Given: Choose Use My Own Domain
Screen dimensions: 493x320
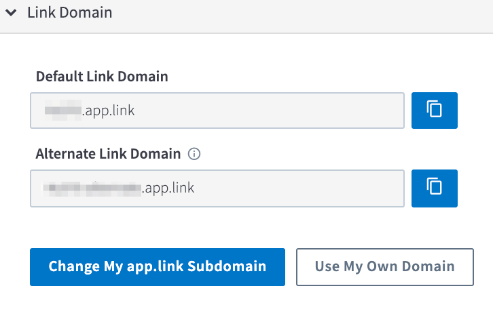Looking at the screenshot, I should coord(385,267).
